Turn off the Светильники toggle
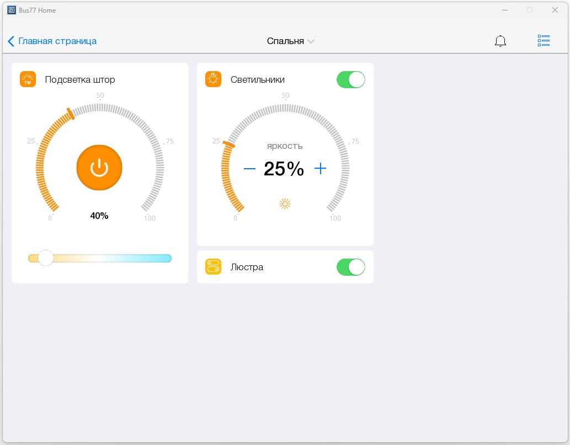 click(350, 79)
